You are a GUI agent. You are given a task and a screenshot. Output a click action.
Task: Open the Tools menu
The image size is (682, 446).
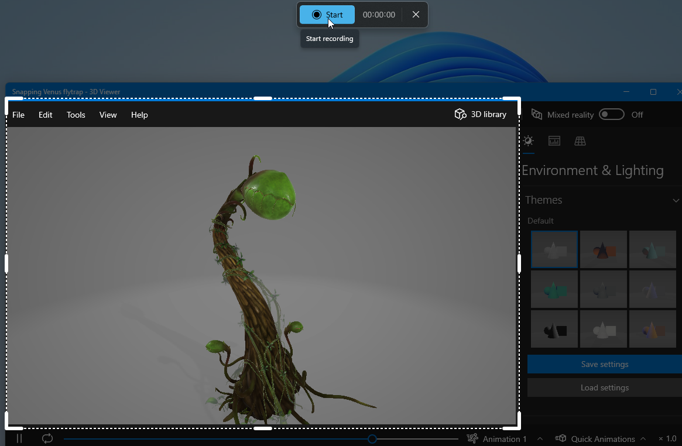click(76, 115)
